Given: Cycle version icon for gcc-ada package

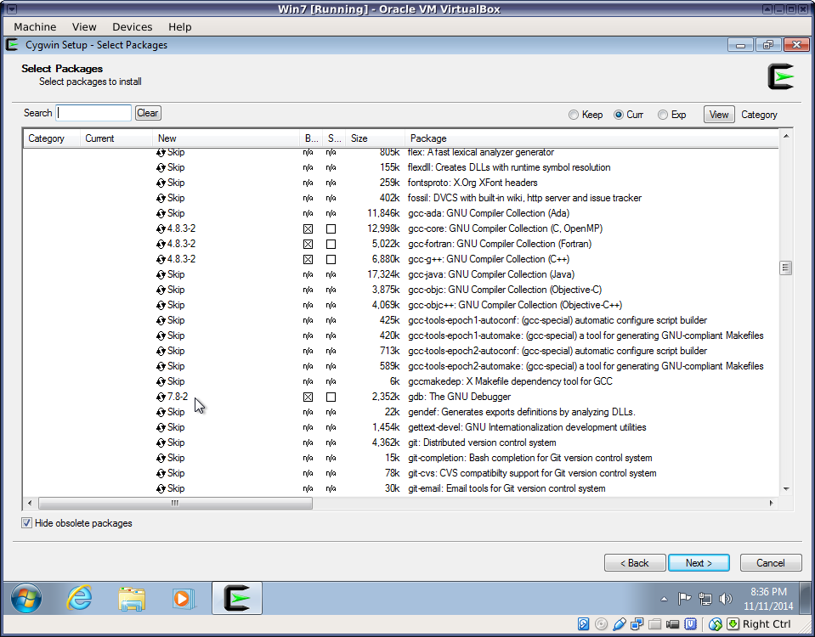Looking at the screenshot, I should click(x=161, y=213).
